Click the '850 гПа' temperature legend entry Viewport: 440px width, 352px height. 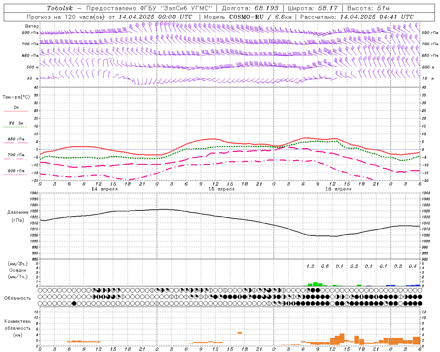point(16,139)
